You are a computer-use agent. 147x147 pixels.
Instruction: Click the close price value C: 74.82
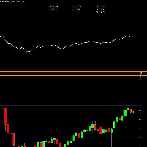point(53,9)
